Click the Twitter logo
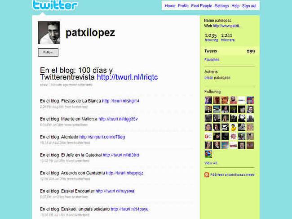292x219 pixels. point(55,6)
